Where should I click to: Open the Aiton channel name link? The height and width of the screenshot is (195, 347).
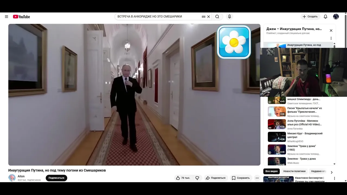click(21, 176)
